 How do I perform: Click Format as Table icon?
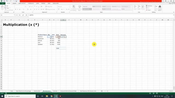[x=80, y=7]
